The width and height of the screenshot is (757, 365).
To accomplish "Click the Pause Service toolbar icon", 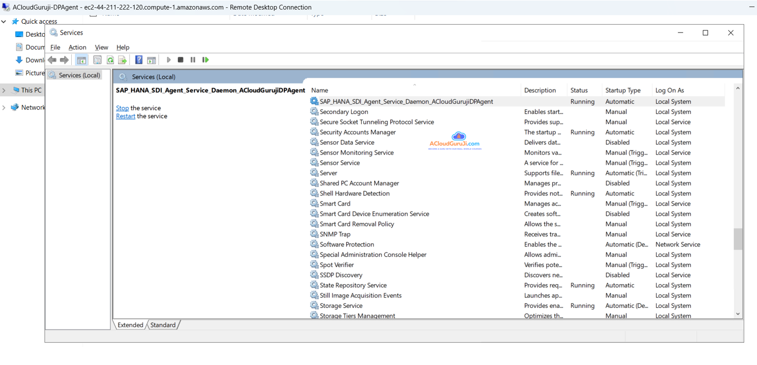I will [193, 60].
